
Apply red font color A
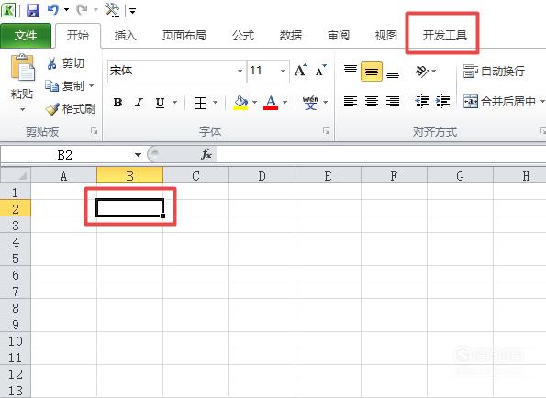pos(271,103)
